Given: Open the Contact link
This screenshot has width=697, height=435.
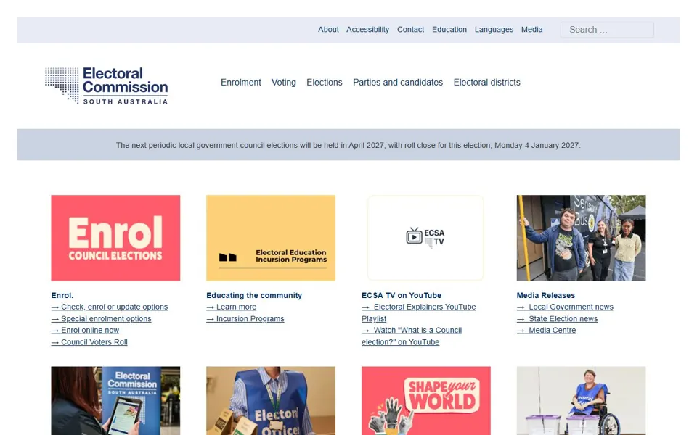Looking at the screenshot, I should tap(410, 30).
